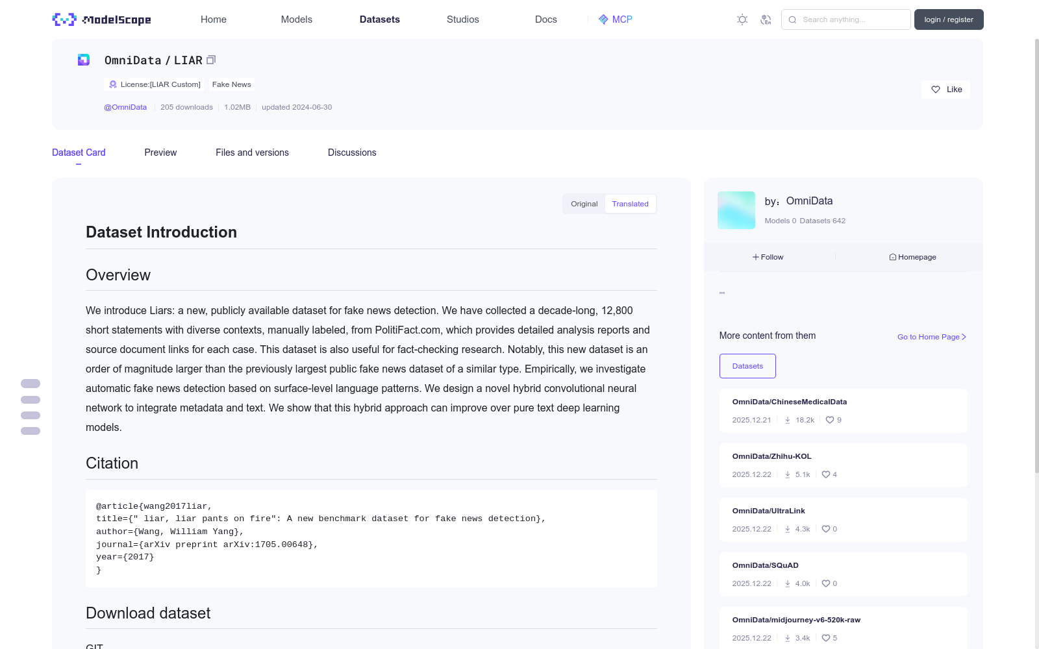Click the MCP diamond icon
Viewport: 1039px width, 649px height.
(603, 19)
